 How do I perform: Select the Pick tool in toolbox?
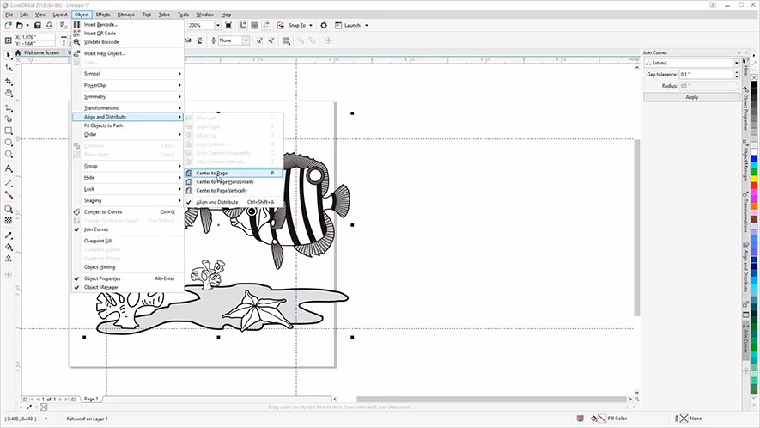pyautogui.click(x=9, y=55)
